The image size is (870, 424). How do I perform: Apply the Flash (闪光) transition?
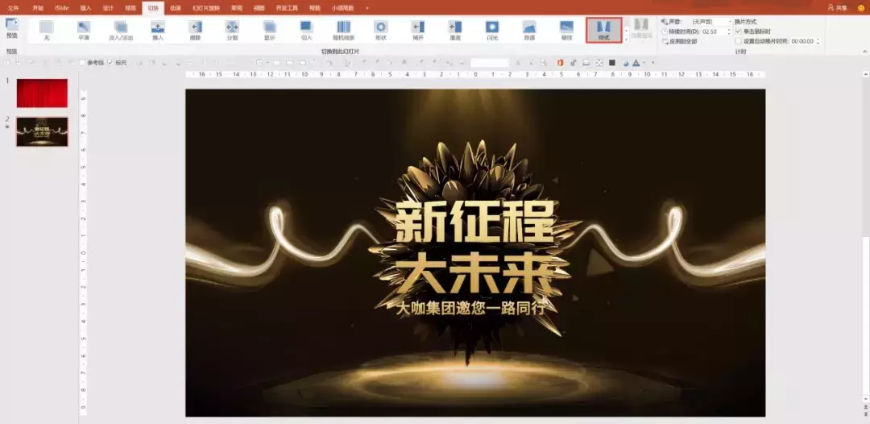point(492,29)
